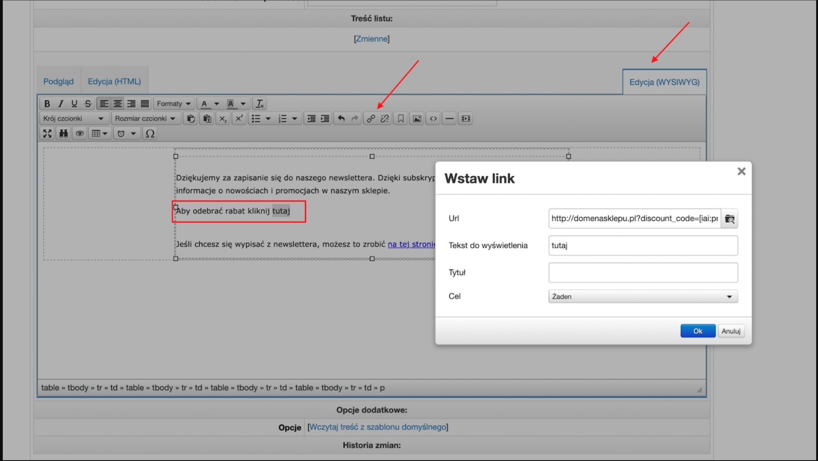
Task: Open source code icon
Action: click(x=433, y=119)
